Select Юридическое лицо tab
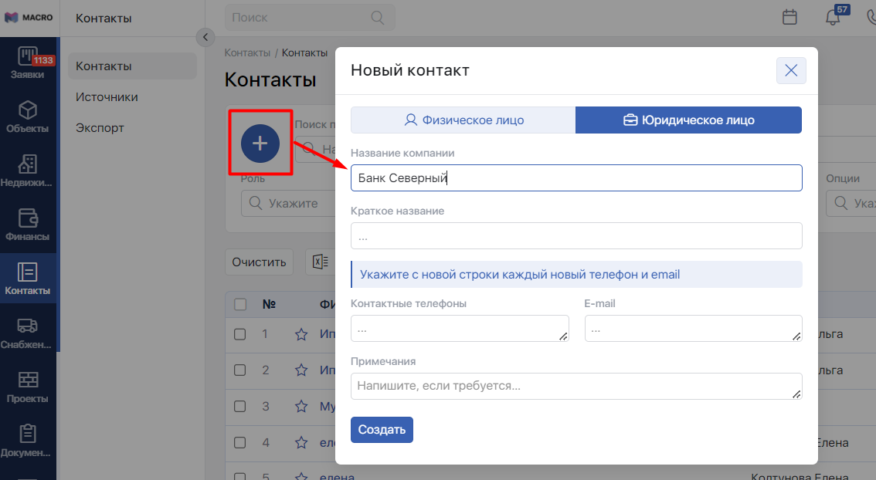The height and width of the screenshot is (480, 876). 688,120
